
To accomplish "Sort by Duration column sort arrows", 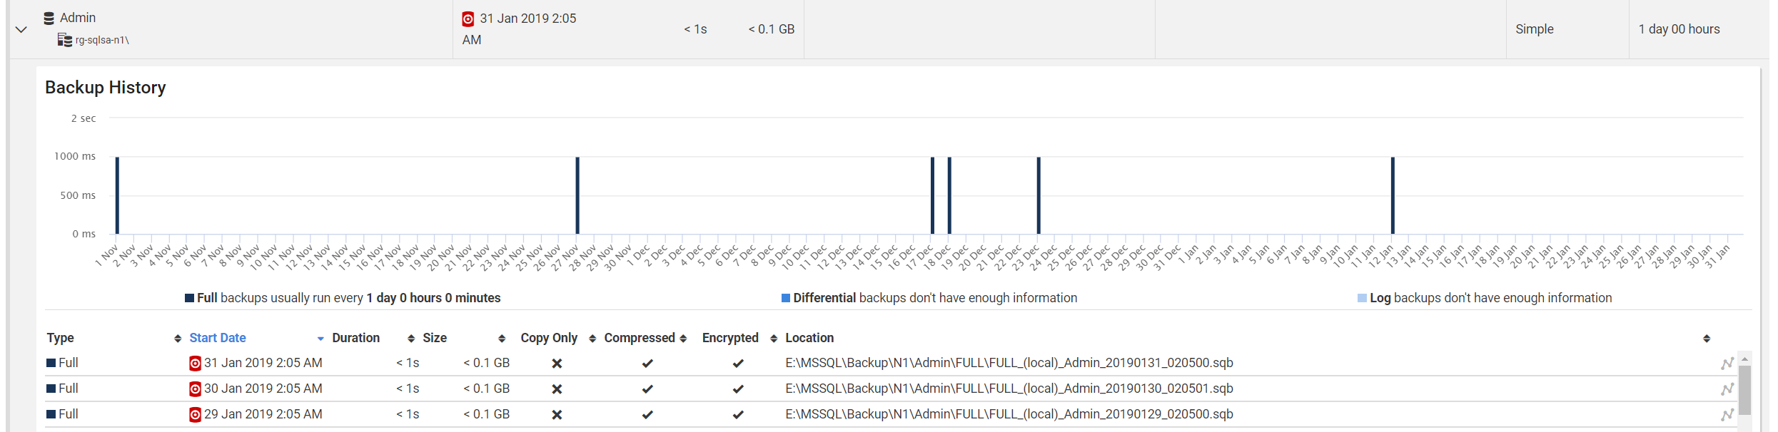I will pyautogui.click(x=411, y=339).
